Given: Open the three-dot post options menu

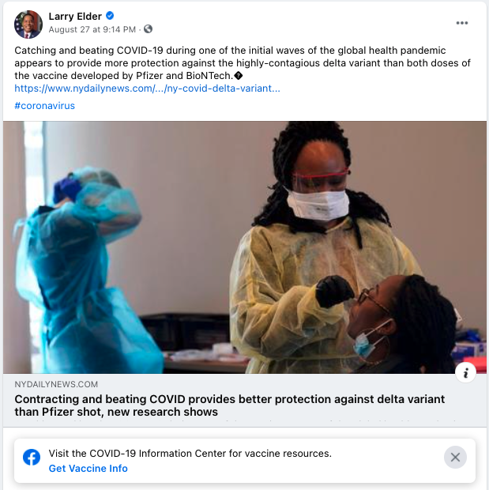Looking at the screenshot, I should click(461, 23).
